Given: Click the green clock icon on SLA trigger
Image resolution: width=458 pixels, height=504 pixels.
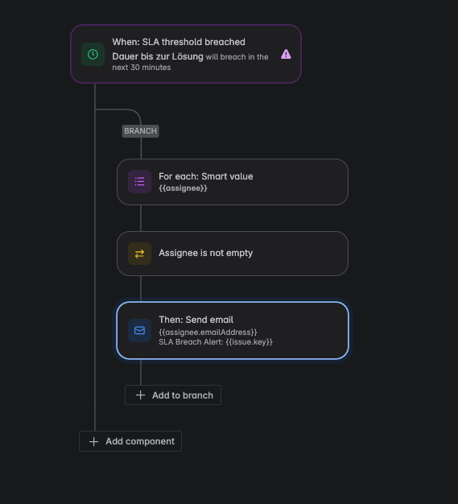Looking at the screenshot, I should tap(93, 54).
